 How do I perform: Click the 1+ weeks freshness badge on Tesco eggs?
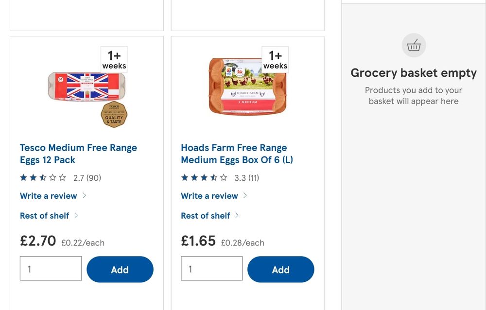point(114,60)
